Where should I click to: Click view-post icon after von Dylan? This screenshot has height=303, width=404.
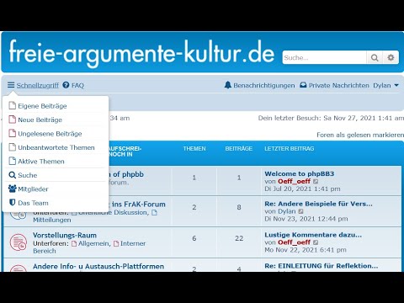click(300, 211)
